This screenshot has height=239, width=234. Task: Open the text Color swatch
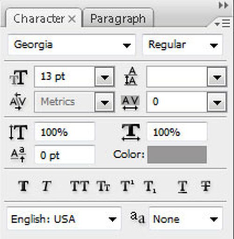(x=177, y=155)
